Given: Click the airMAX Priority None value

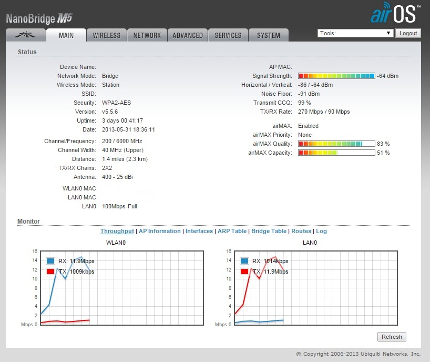Looking at the screenshot, I should [305, 135].
